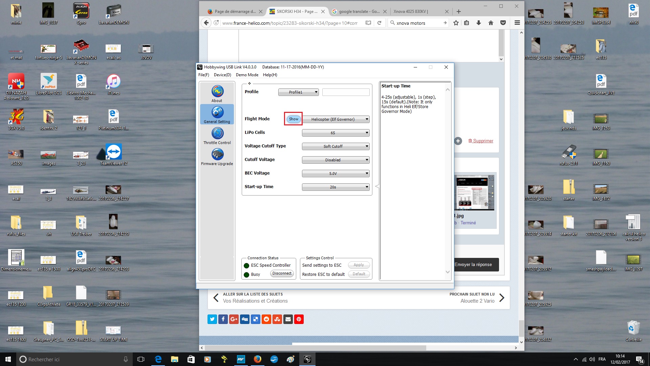The image size is (650, 366).
Task: Open the LiPo Cells 6S dropdown
Action: tap(335, 133)
